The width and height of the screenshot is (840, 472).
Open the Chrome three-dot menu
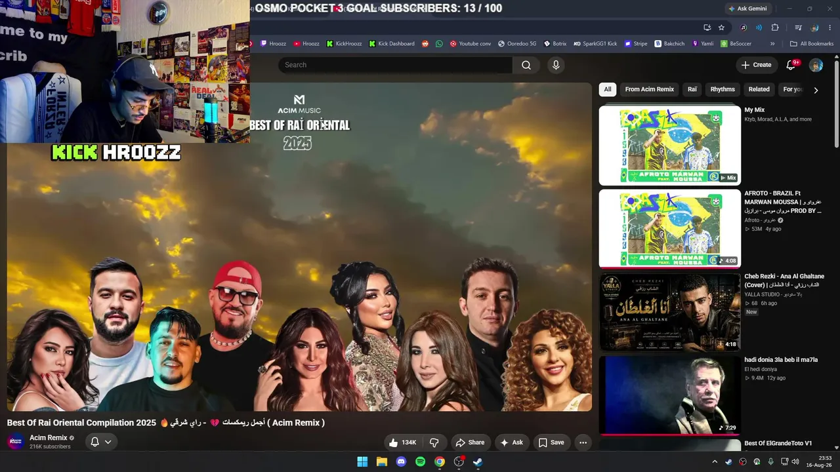point(830,28)
